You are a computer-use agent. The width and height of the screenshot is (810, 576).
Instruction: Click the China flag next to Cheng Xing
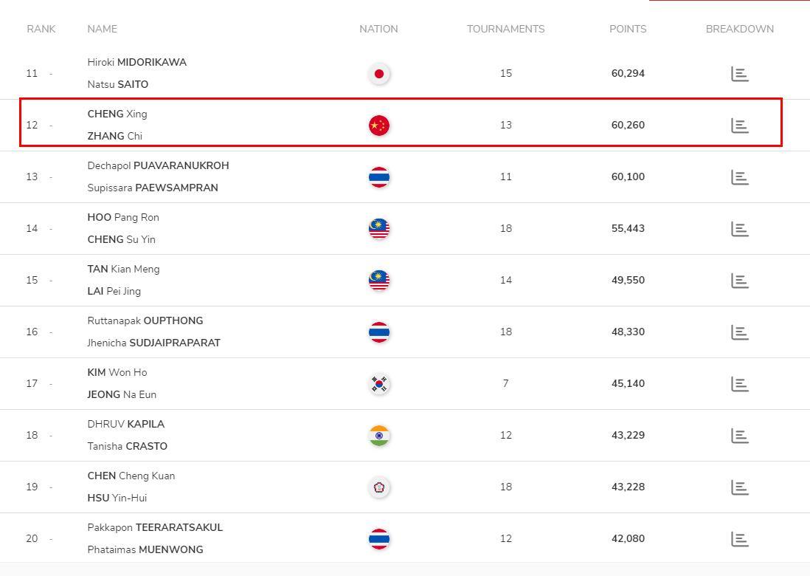(379, 126)
